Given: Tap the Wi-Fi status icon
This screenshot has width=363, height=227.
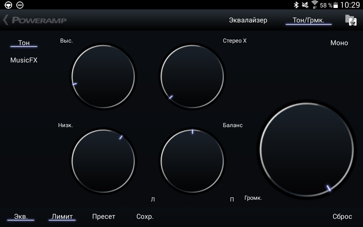Looking at the screenshot, I should 315,5.
